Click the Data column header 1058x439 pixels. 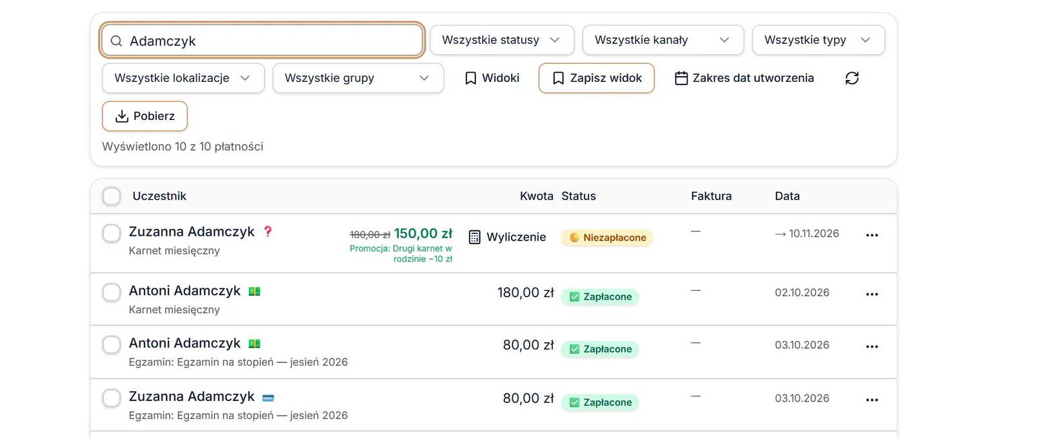[x=787, y=196]
